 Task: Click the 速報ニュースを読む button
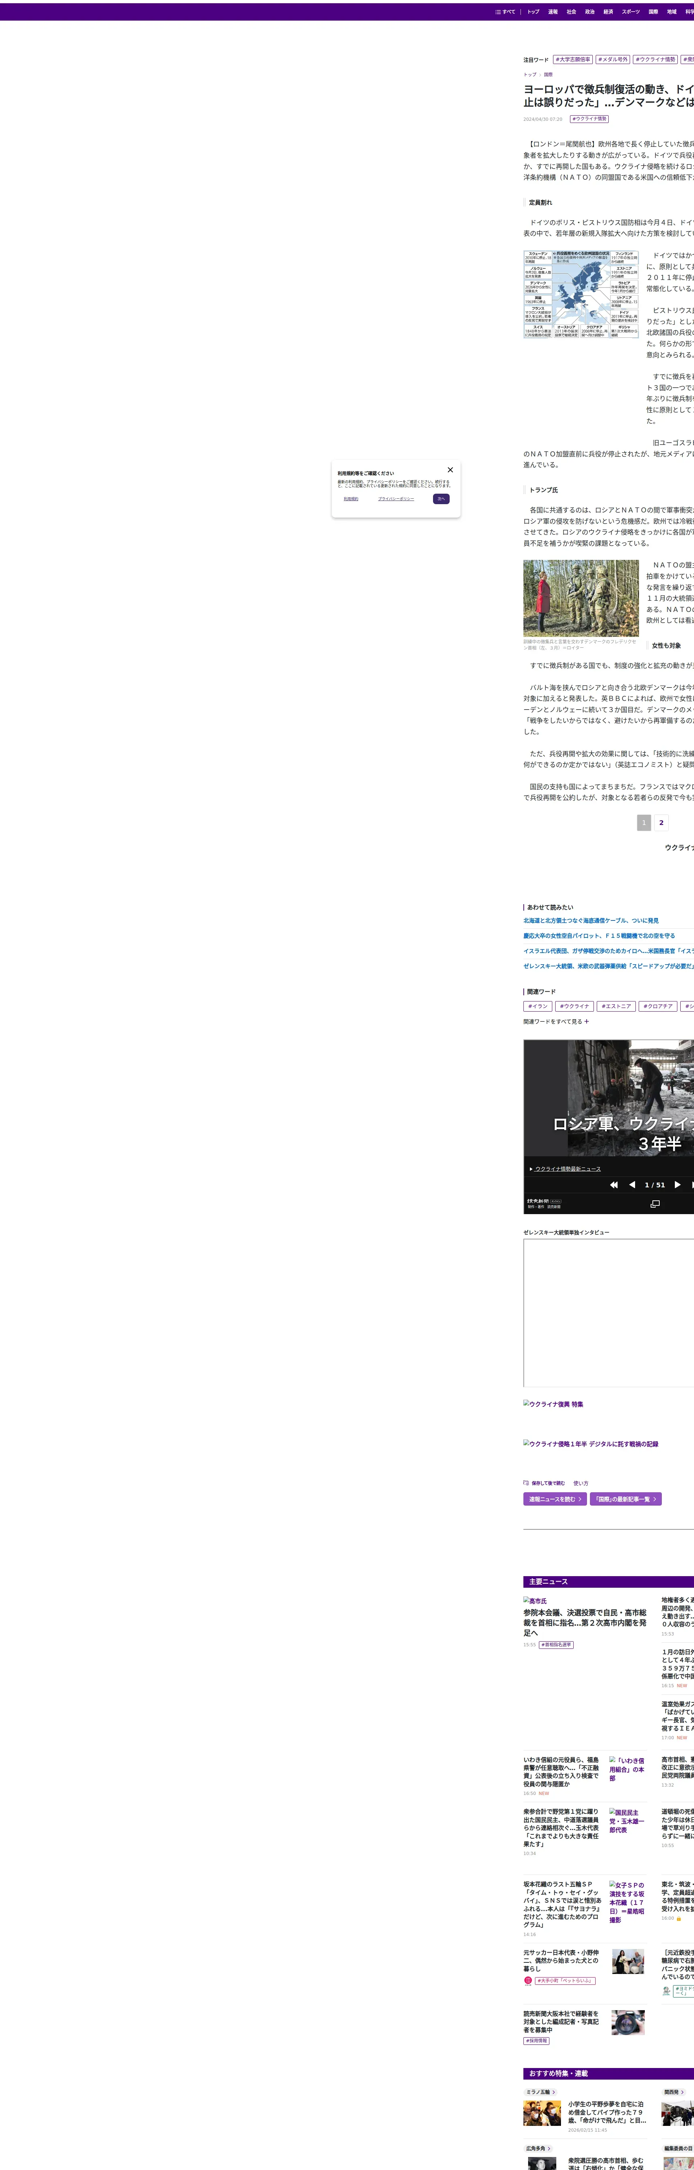click(x=555, y=1499)
